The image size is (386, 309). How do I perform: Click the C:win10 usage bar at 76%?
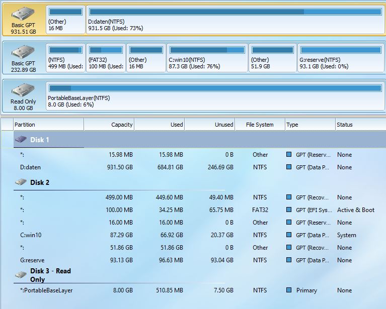coord(207,50)
